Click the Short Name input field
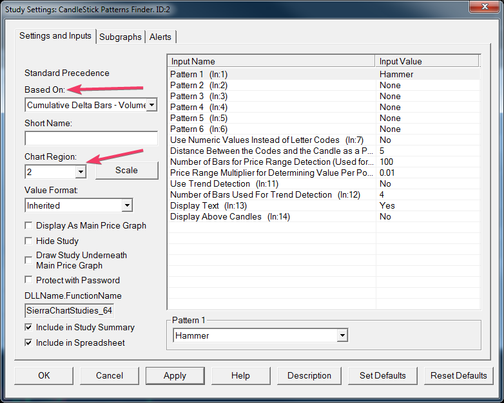 [92, 138]
